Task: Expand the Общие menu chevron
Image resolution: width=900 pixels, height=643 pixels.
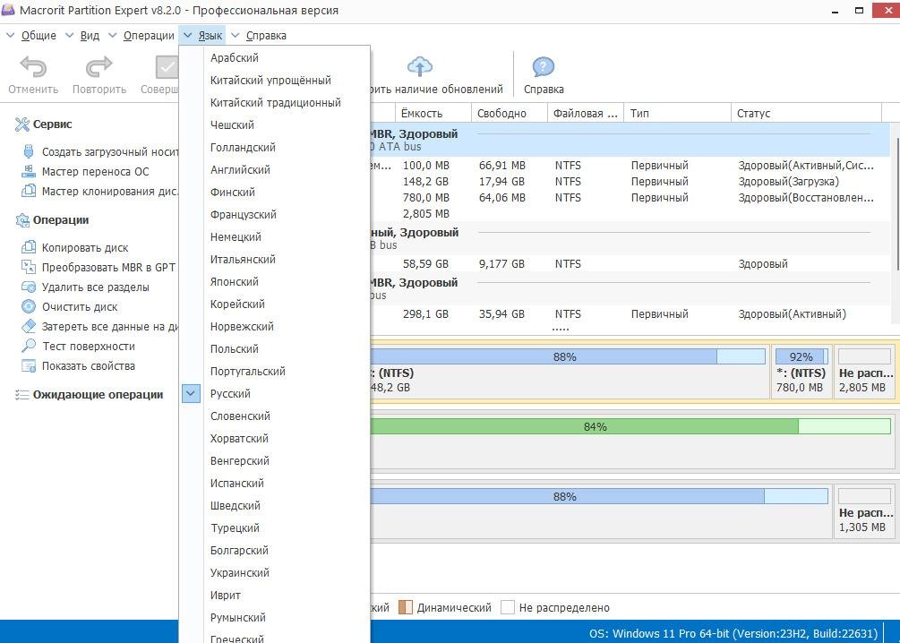Action: coord(11,35)
